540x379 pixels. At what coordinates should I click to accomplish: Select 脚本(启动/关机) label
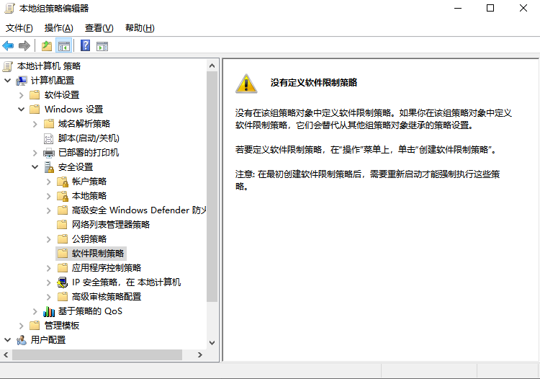89,138
